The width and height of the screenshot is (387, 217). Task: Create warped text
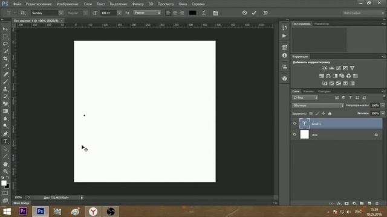(204, 13)
